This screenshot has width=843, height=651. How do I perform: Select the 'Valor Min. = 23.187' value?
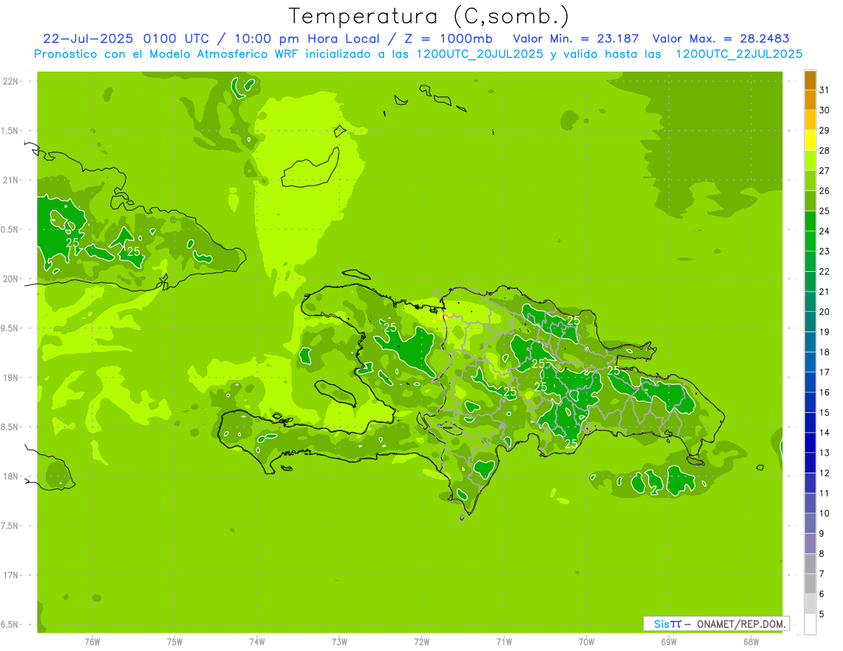(x=576, y=39)
